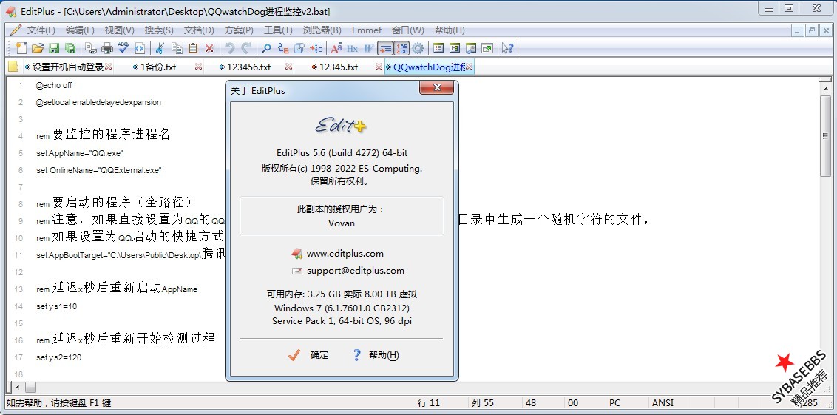Switch to the 12345.txt tab
The image size is (837, 415).
coord(339,67)
